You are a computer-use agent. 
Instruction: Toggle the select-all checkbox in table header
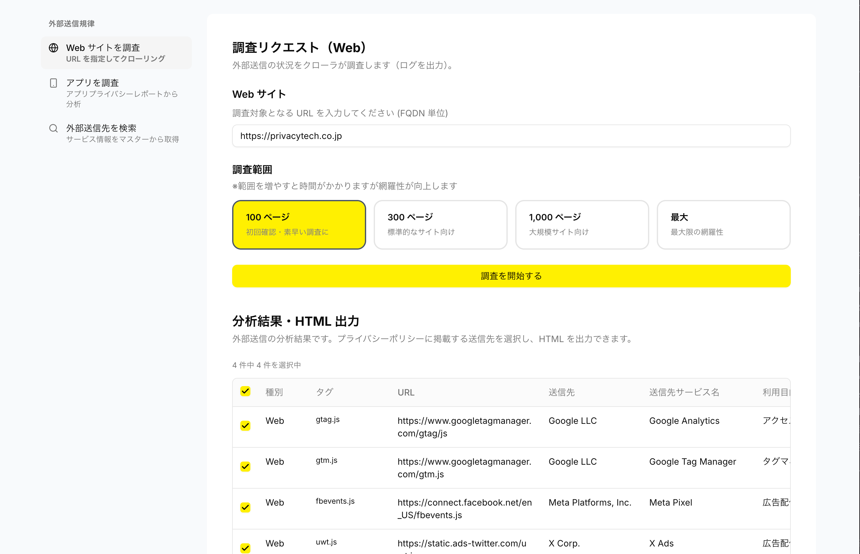tap(245, 391)
